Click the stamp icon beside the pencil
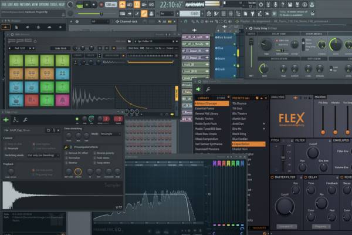 [151, 14]
